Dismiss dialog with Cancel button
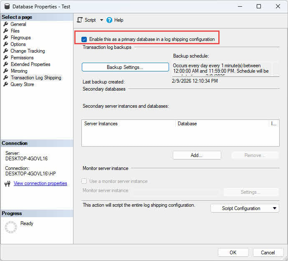 coord(268,253)
